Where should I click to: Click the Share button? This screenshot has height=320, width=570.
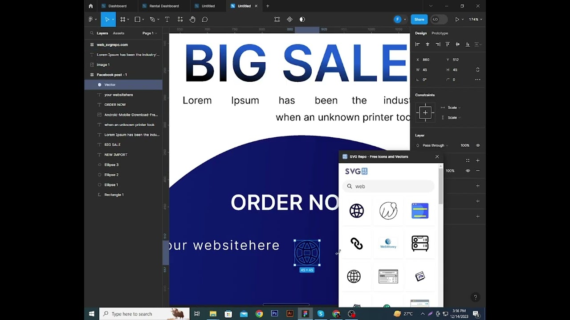419,20
